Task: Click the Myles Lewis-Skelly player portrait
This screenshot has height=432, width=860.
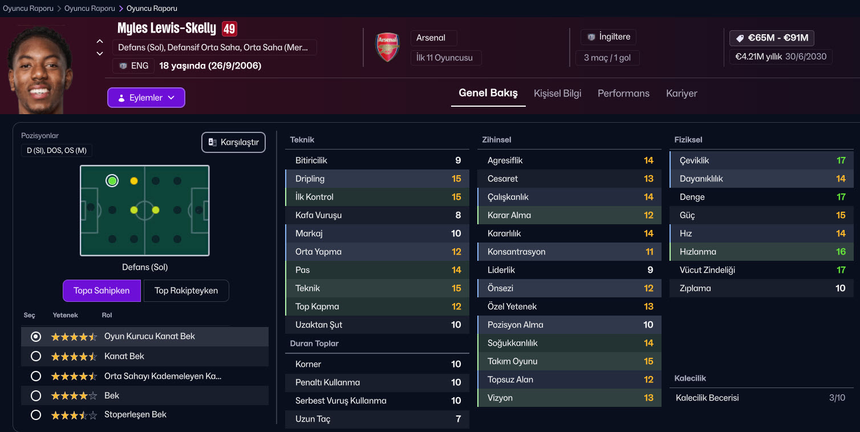Action: point(39,68)
